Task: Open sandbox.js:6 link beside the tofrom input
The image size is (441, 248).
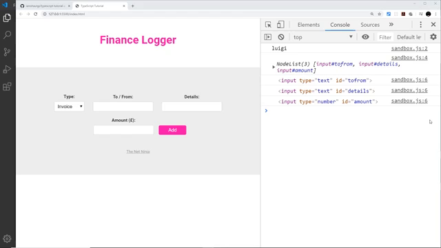Action: pyautogui.click(x=409, y=80)
